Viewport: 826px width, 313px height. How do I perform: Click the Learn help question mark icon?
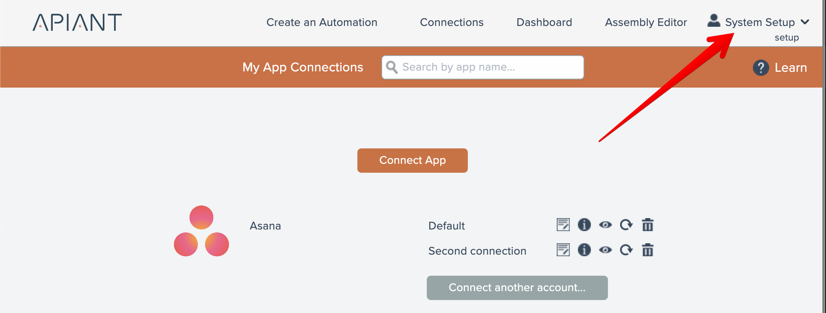coord(761,68)
